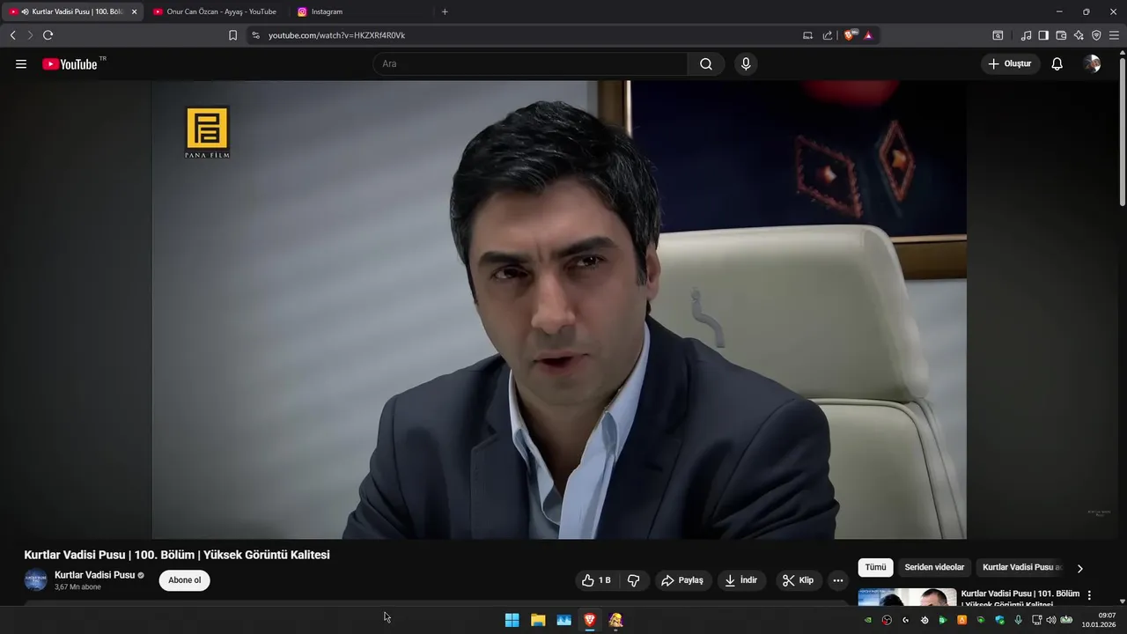Open Brave main menu hamburger
This screenshot has height=634, width=1127.
tap(1114, 35)
